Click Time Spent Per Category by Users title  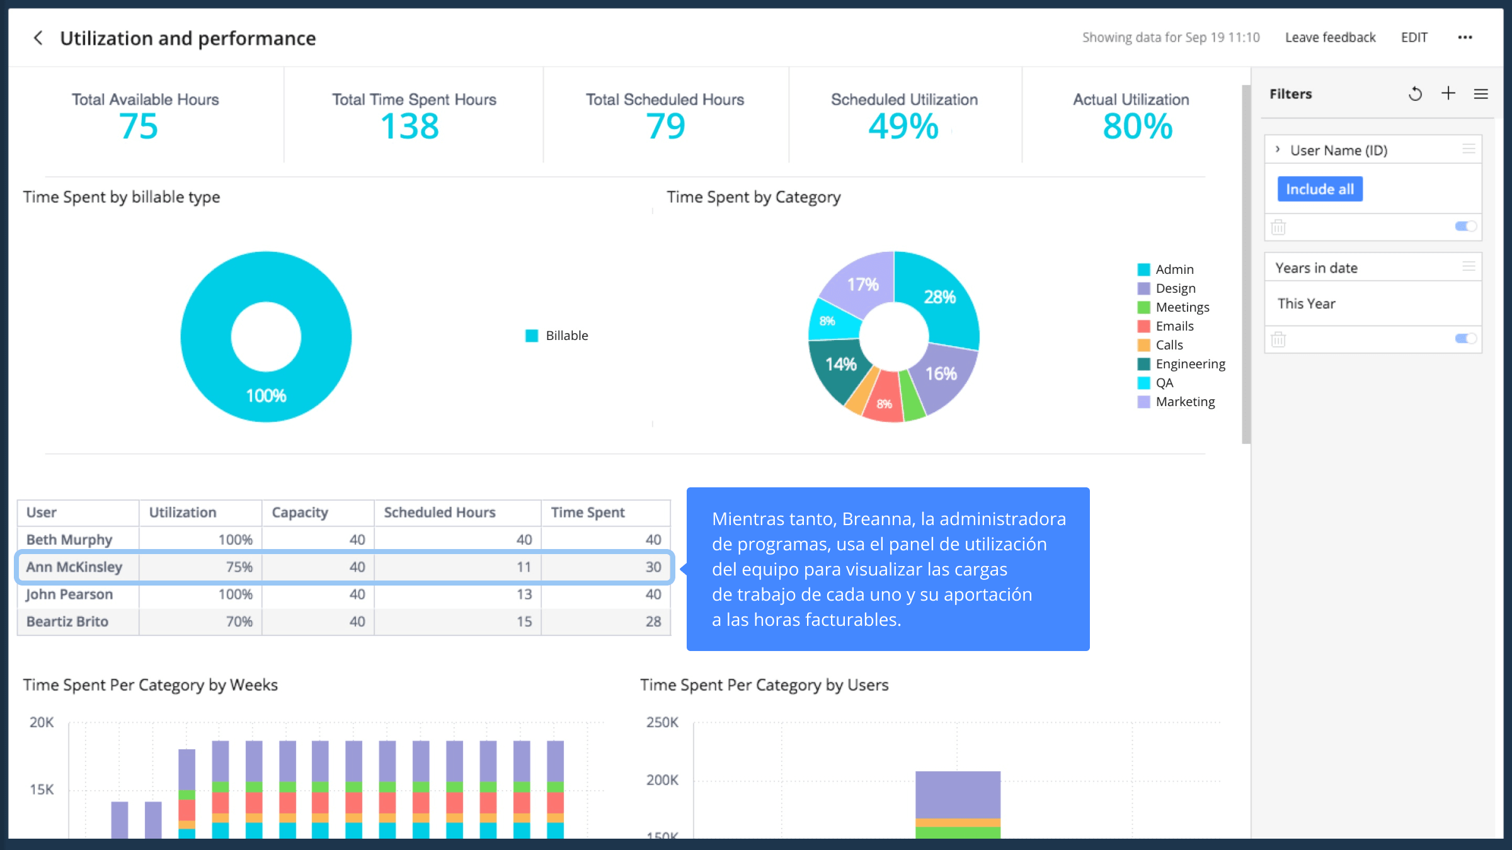tap(764, 685)
